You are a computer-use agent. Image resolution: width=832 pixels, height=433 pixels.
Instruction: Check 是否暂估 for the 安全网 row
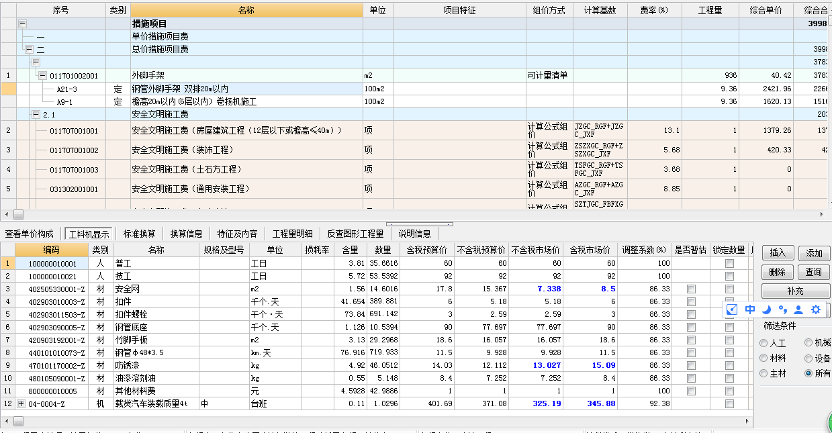click(691, 289)
